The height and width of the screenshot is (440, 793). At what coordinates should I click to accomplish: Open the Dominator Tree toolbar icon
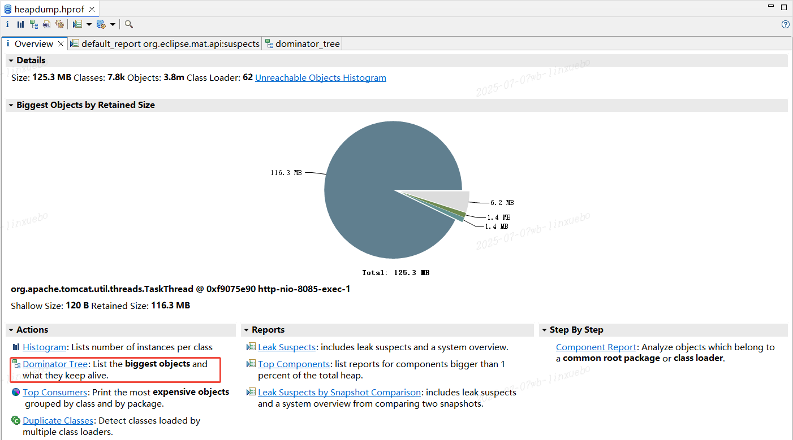pos(33,24)
